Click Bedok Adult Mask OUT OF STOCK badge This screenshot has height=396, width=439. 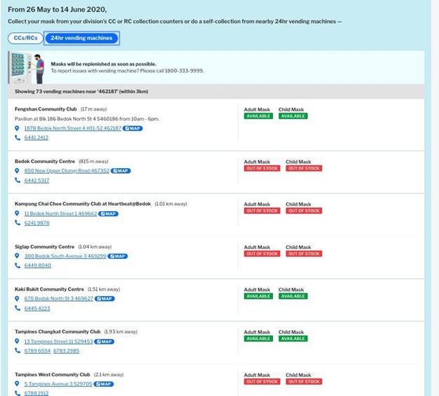(x=262, y=169)
